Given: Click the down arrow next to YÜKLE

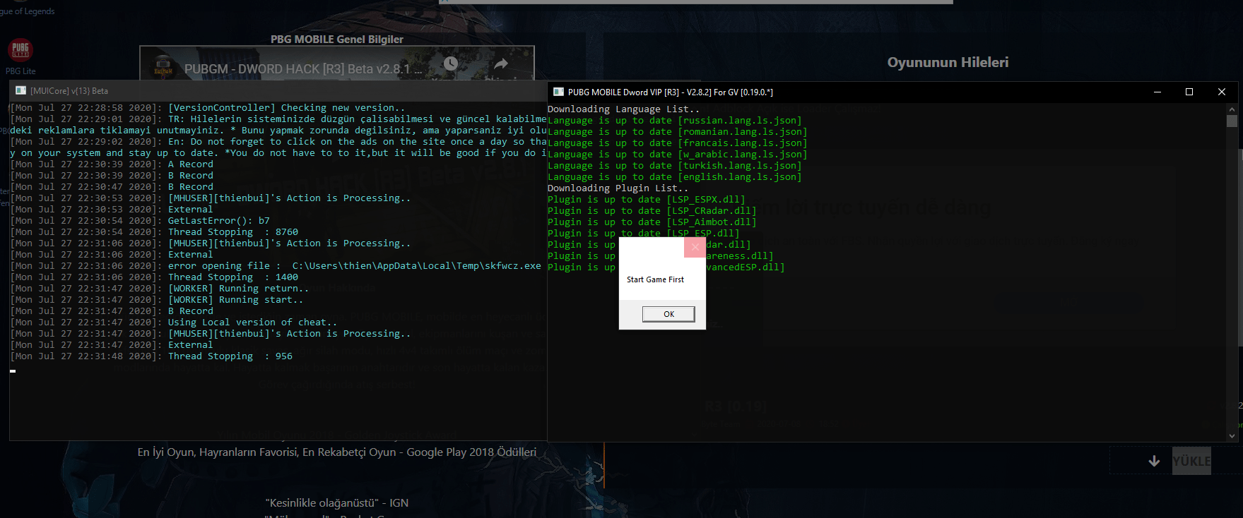Looking at the screenshot, I should point(1154,461).
